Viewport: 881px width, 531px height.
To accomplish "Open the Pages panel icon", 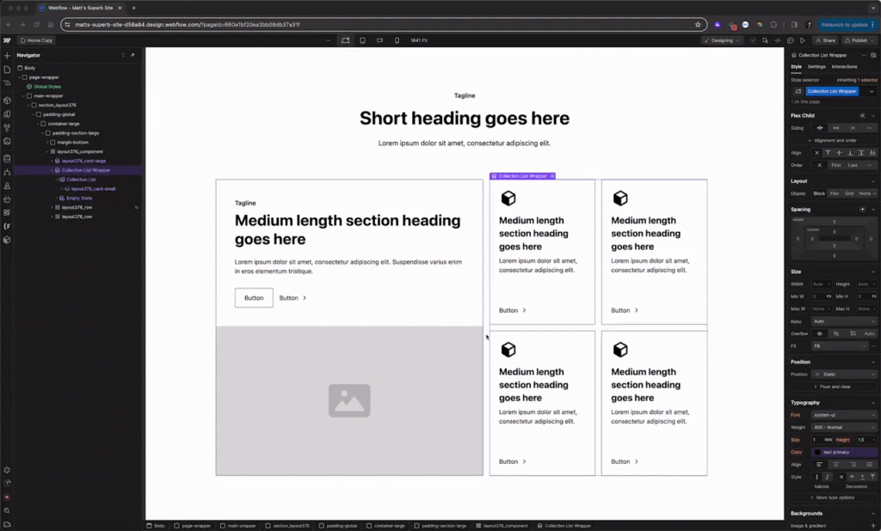I will 7,70.
